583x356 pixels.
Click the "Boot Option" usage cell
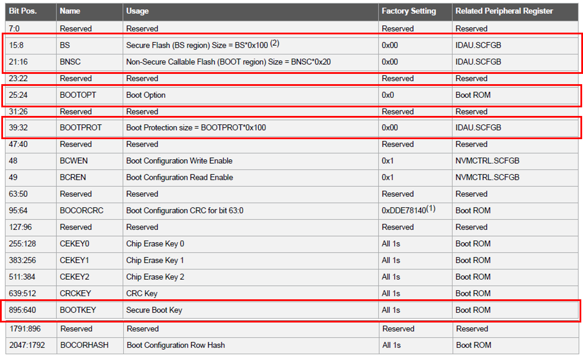[146, 95]
